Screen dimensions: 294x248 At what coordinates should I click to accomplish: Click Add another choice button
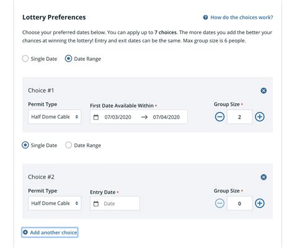50,232
